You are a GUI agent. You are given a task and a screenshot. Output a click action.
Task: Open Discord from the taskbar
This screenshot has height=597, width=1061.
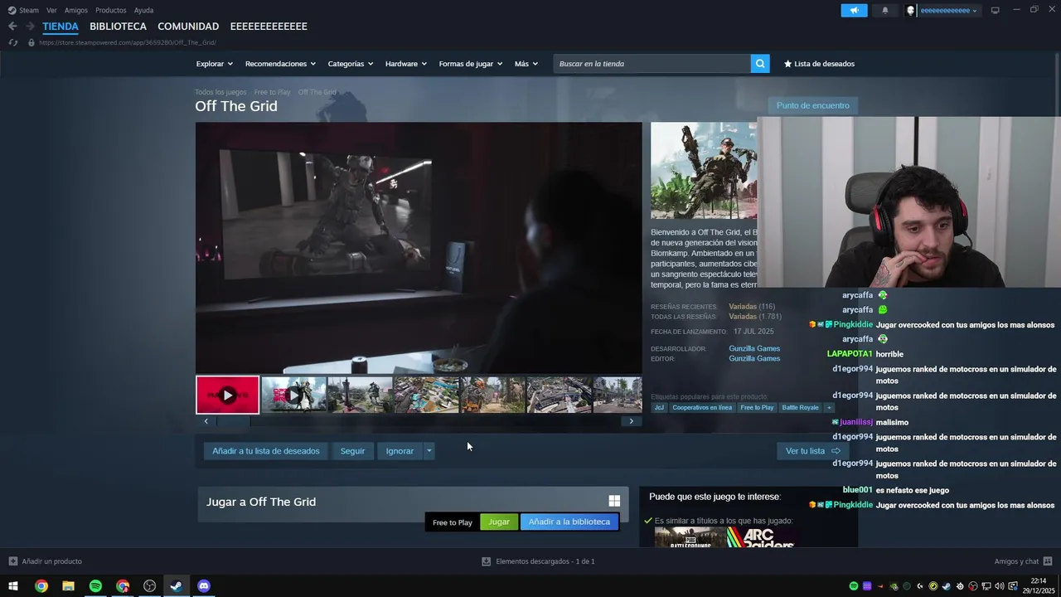coord(204,586)
